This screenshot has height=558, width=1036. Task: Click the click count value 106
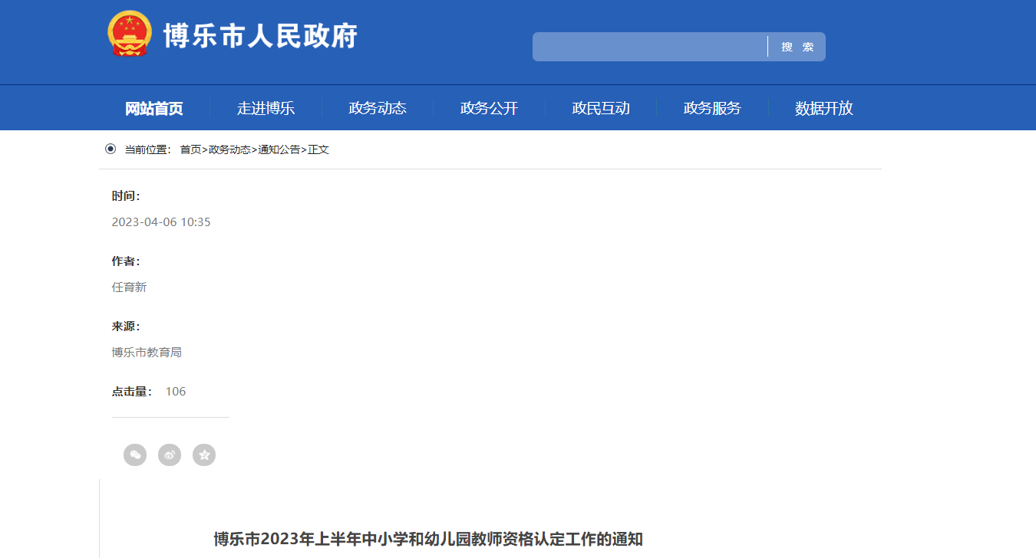click(176, 392)
